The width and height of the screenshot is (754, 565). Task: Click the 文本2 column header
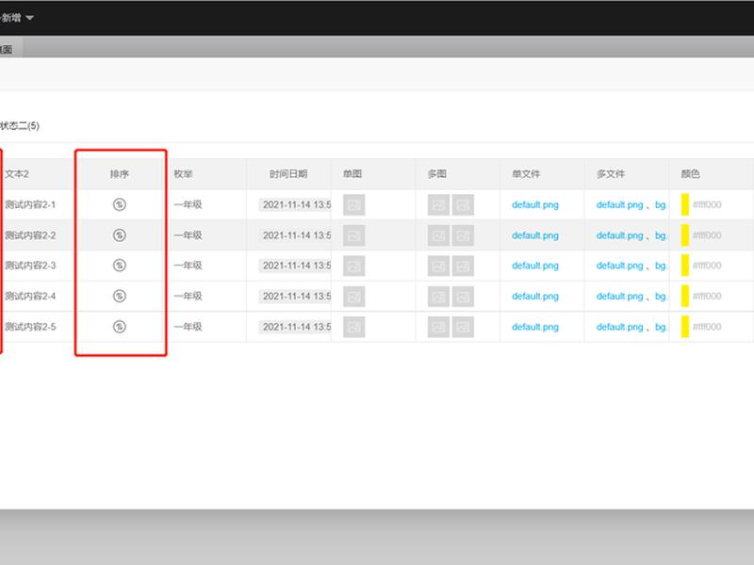pyautogui.click(x=17, y=174)
